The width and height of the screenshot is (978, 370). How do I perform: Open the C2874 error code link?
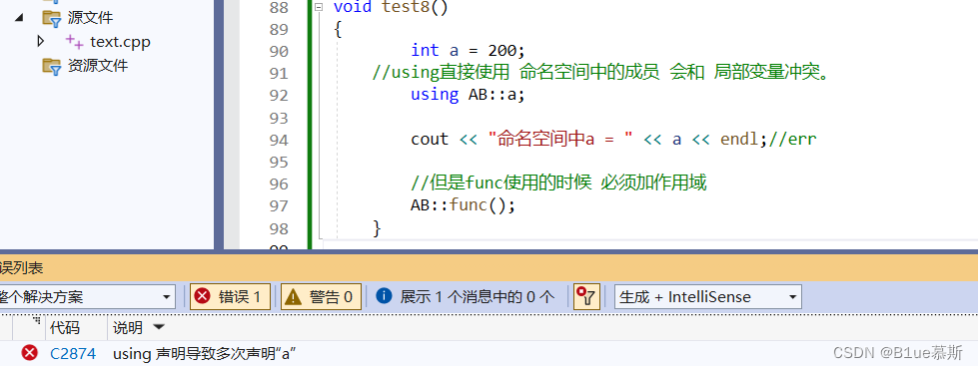(73, 354)
